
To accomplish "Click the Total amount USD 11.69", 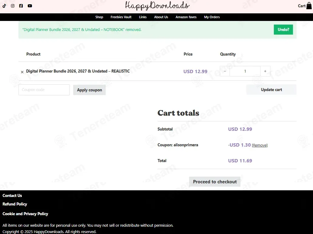I will tap(240, 161).
